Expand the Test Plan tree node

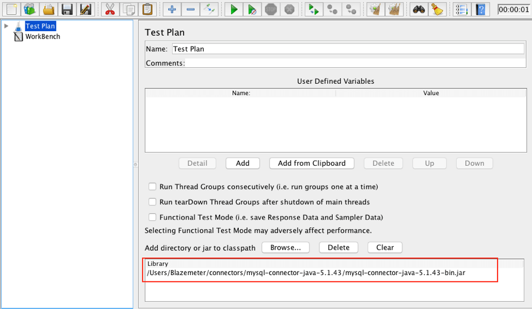6,26
